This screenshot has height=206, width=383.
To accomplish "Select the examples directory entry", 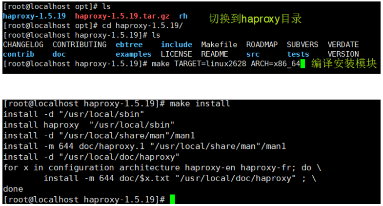I will coord(133,54).
